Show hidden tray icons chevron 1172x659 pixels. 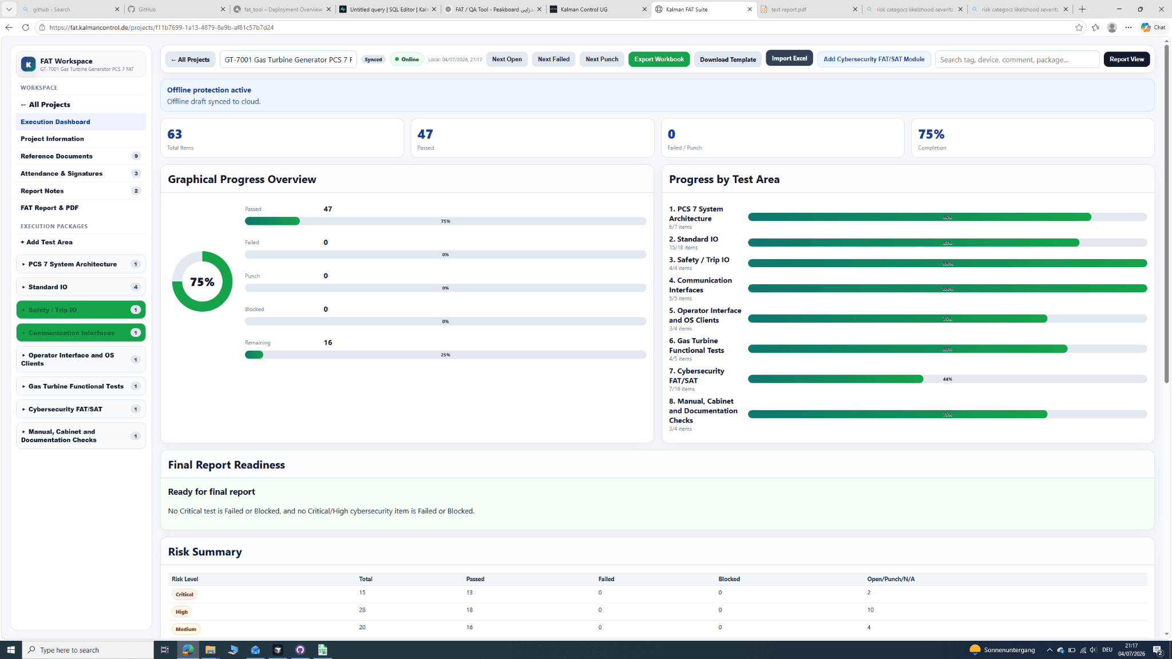[x=1049, y=650]
